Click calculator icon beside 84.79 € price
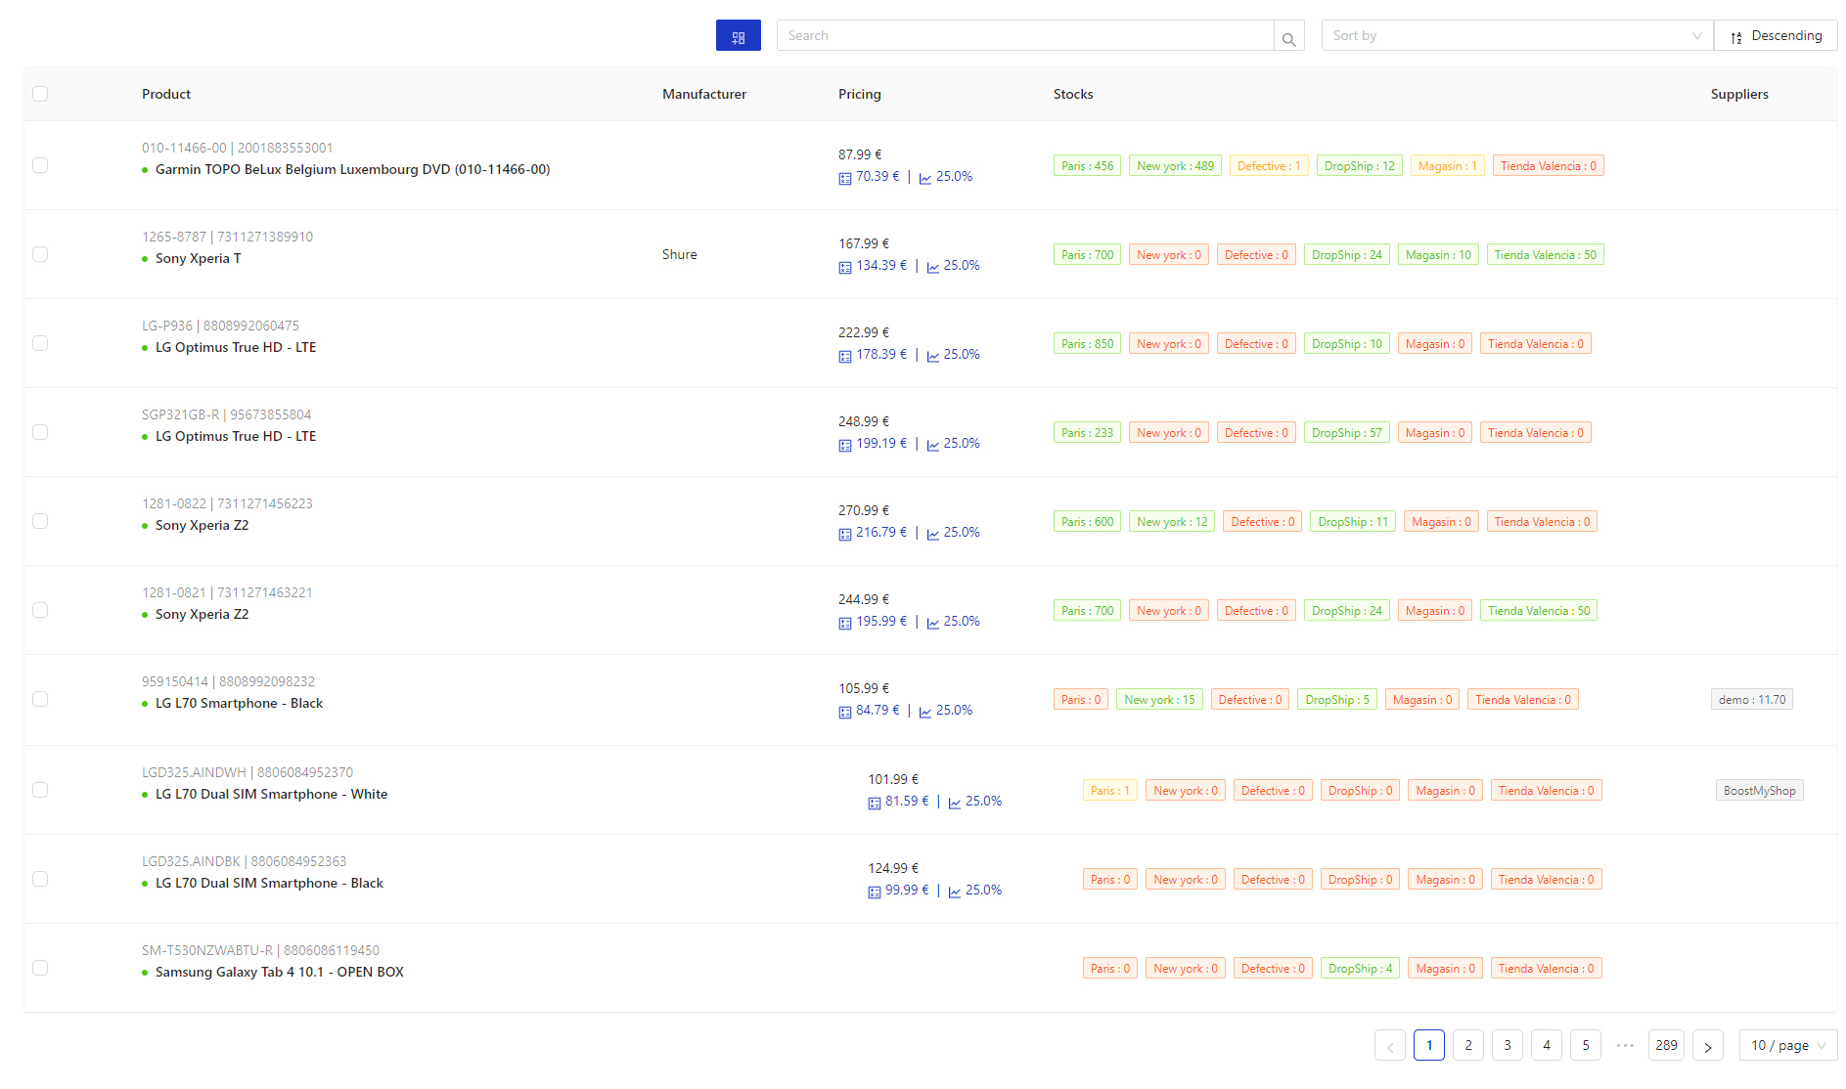 coord(845,712)
